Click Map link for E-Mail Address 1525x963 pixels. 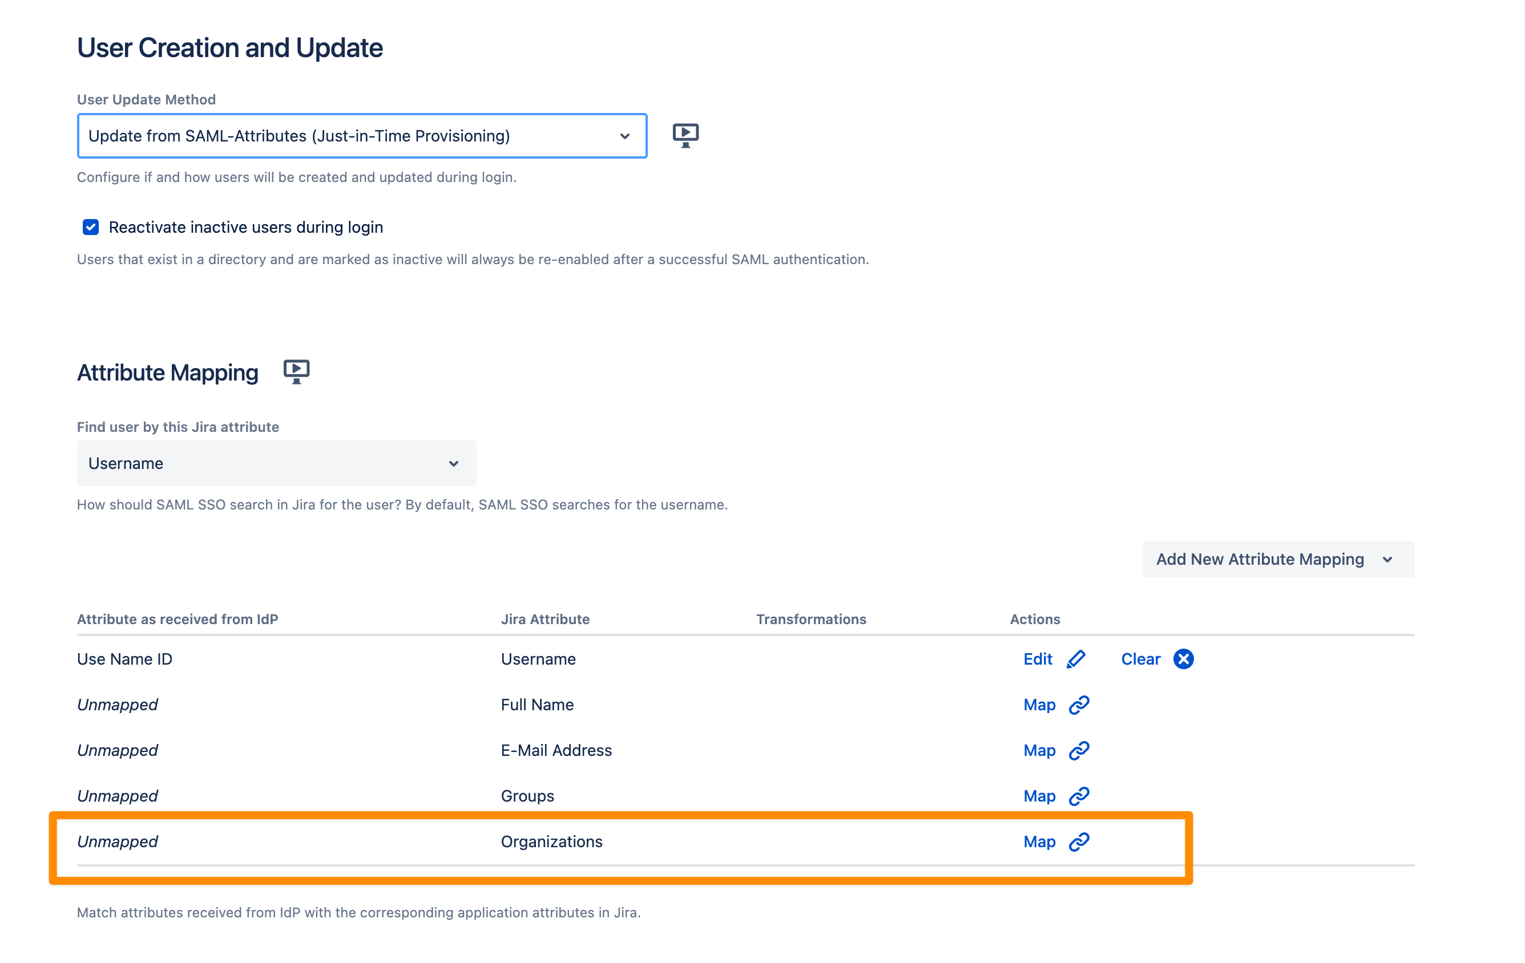click(1039, 750)
